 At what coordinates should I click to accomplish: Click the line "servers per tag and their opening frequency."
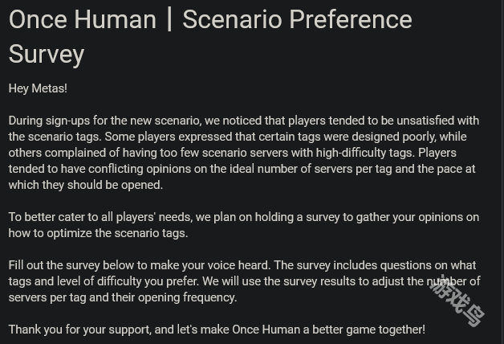click(123, 297)
